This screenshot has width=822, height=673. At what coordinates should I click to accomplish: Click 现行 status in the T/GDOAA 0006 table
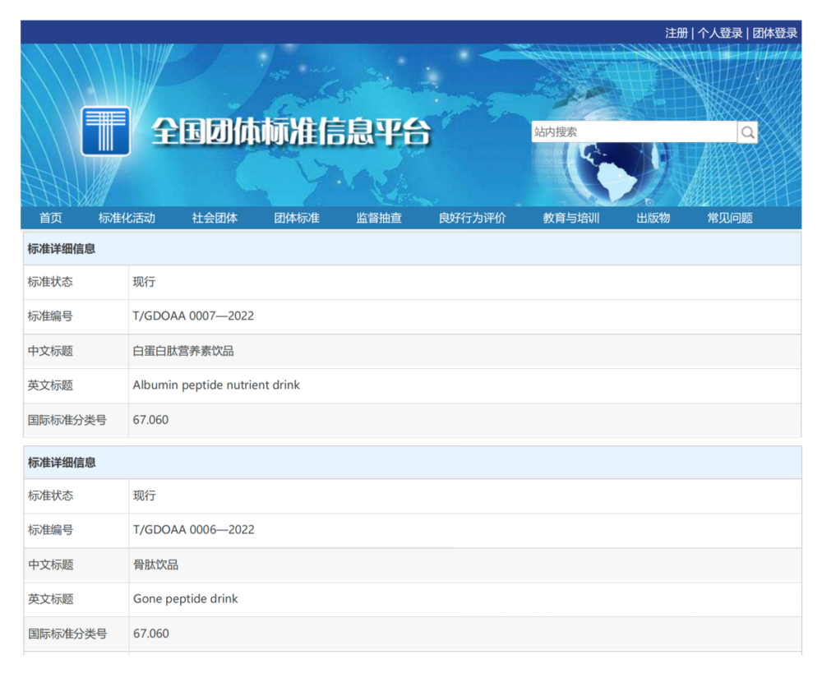pos(145,496)
